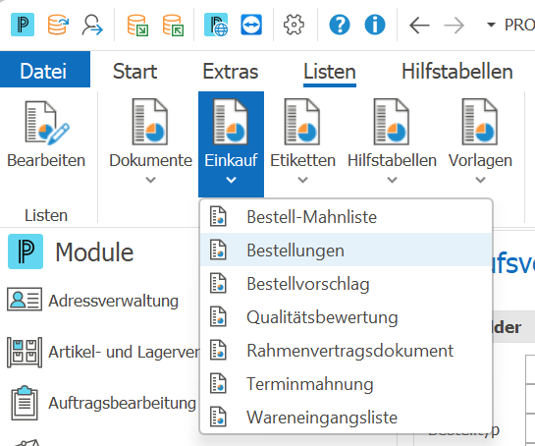Collapse the Einkauf dropdown chevron
This screenshot has height=446, width=535.
point(231,180)
